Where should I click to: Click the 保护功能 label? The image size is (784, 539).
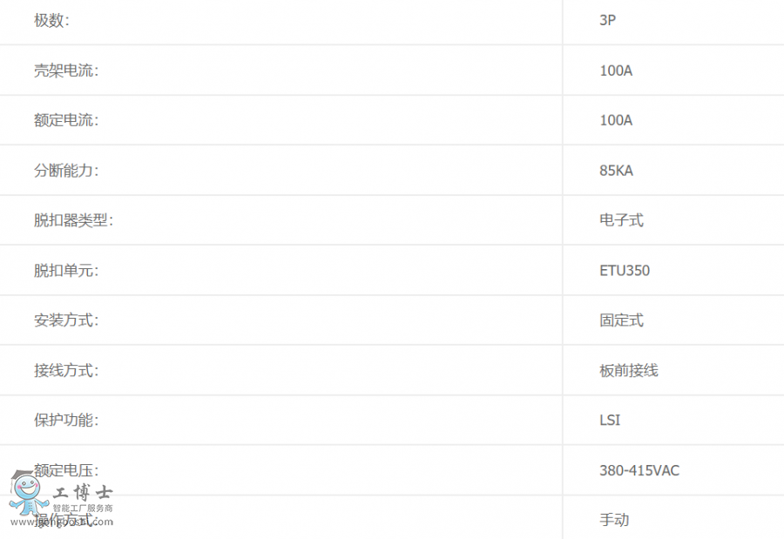click(66, 420)
